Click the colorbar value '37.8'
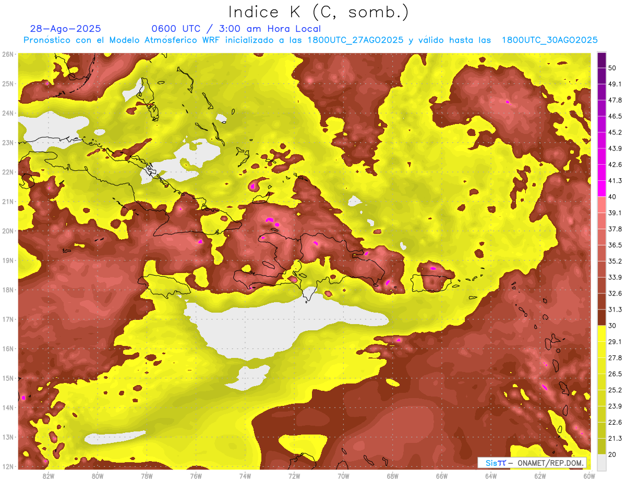Viewport: 626px width, 483px height. click(615, 229)
